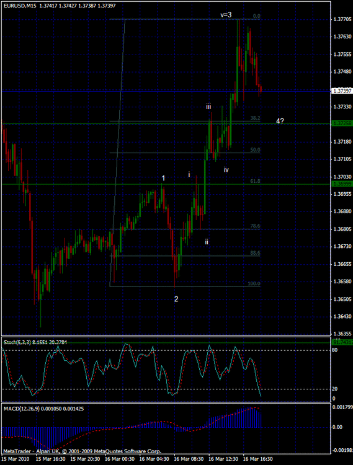Click the wave label iv

(226, 170)
